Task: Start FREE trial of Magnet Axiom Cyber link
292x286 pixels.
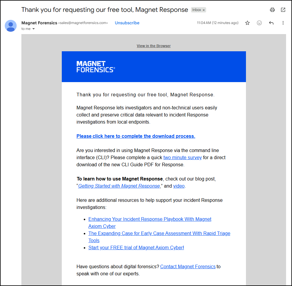Action: 136,248
